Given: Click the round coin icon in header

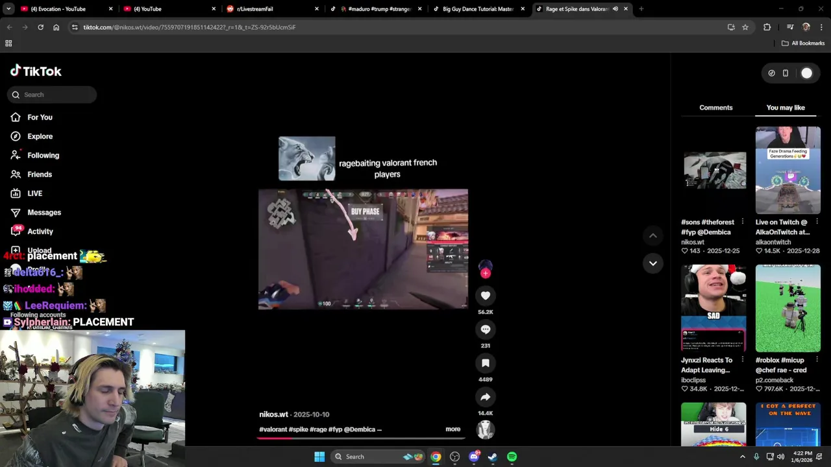Looking at the screenshot, I should (x=771, y=73).
